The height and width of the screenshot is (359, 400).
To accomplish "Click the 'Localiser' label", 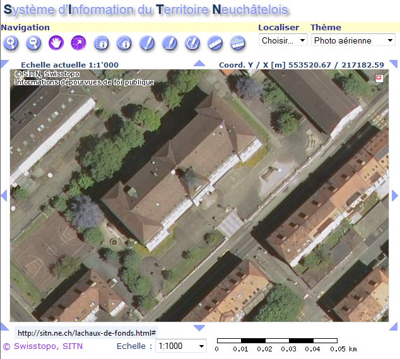I will (x=279, y=27).
